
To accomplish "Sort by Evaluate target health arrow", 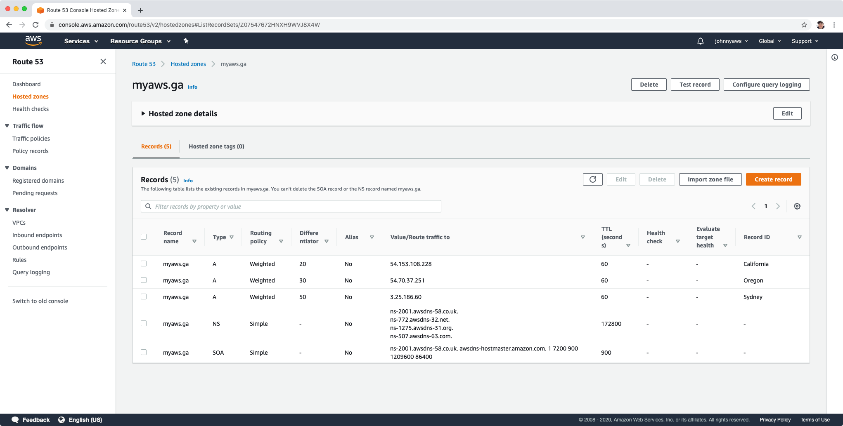I will (725, 245).
